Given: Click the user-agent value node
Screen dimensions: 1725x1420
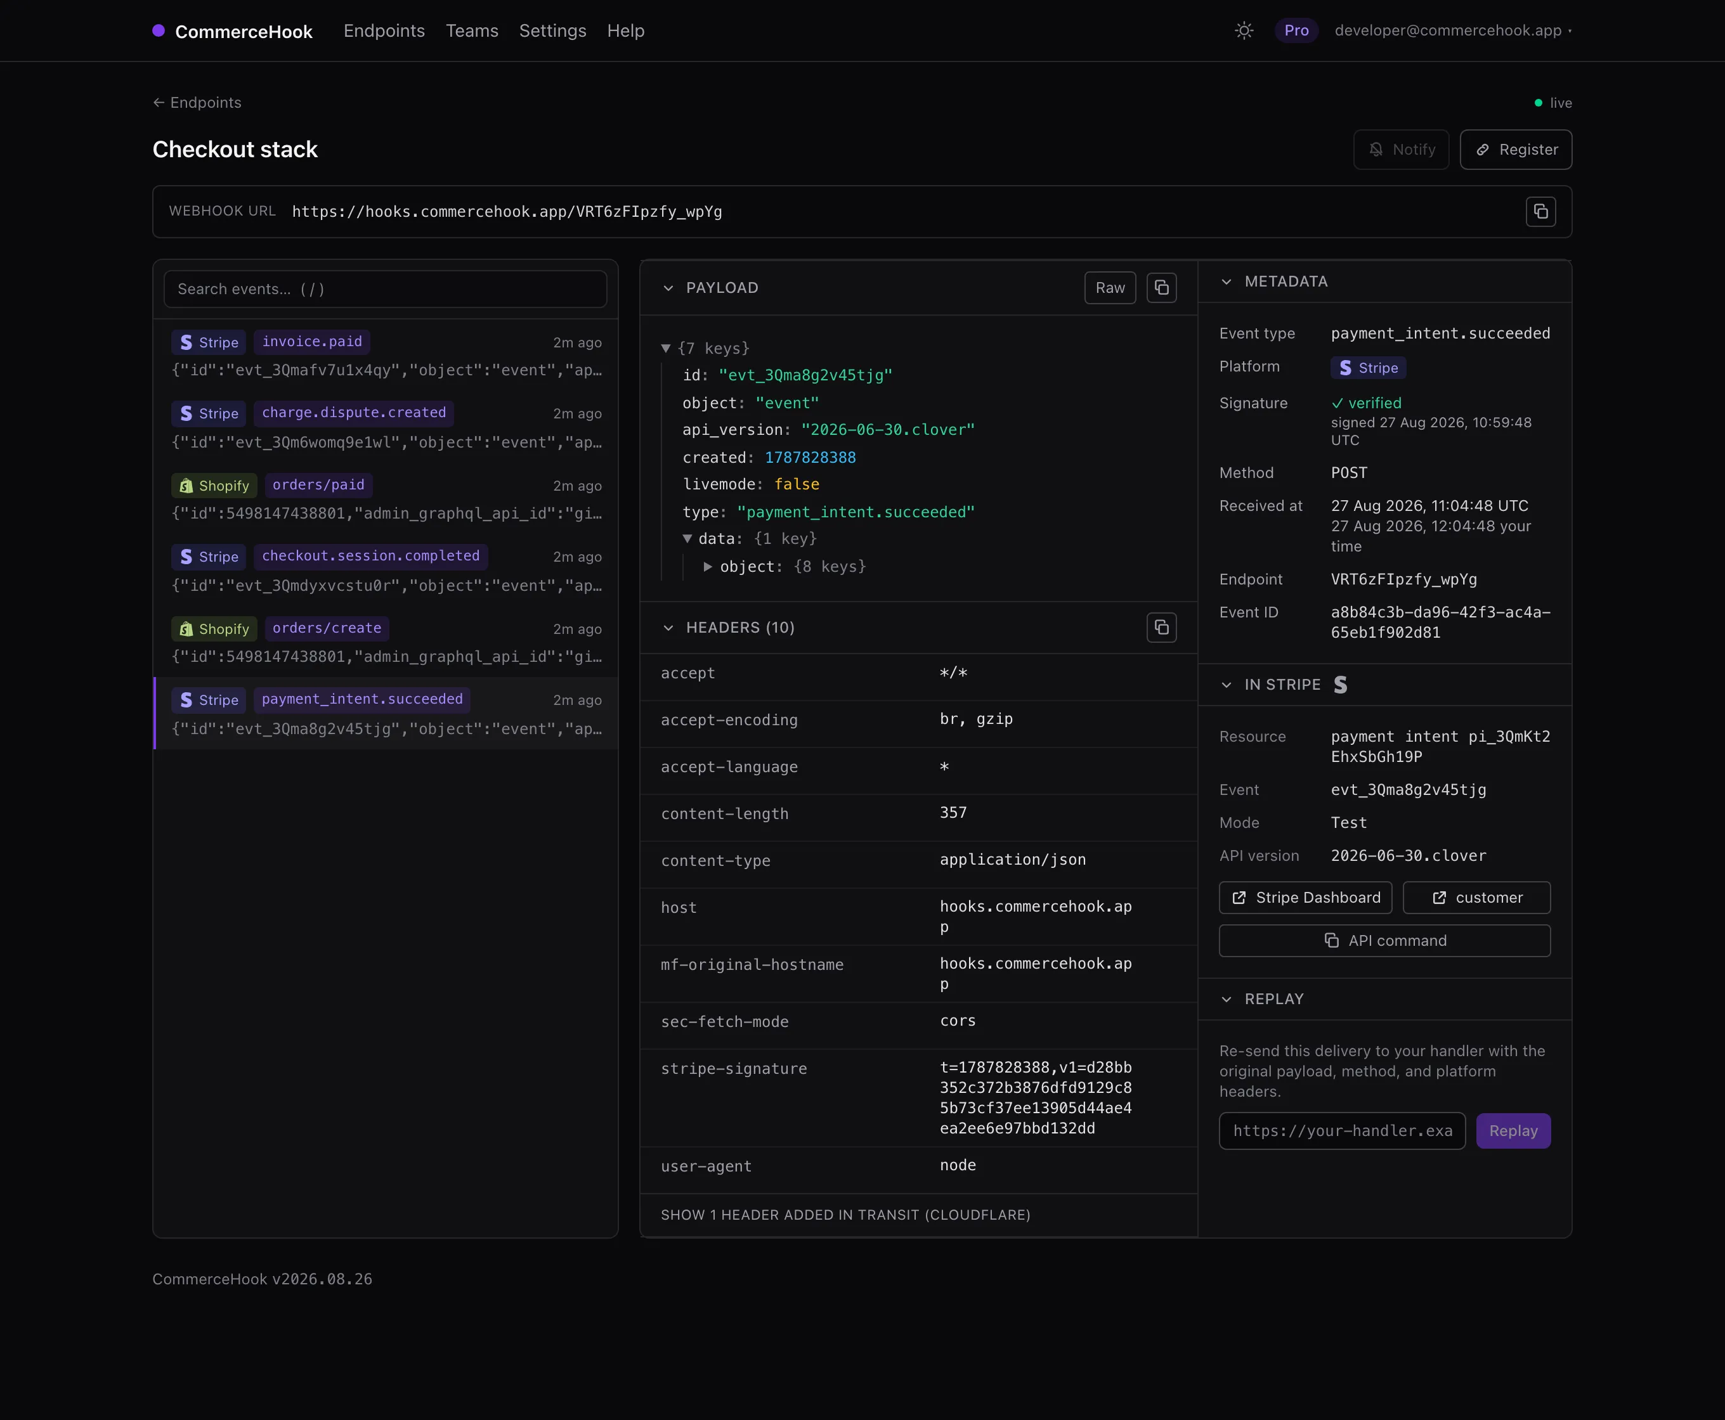Looking at the screenshot, I should (x=958, y=1165).
